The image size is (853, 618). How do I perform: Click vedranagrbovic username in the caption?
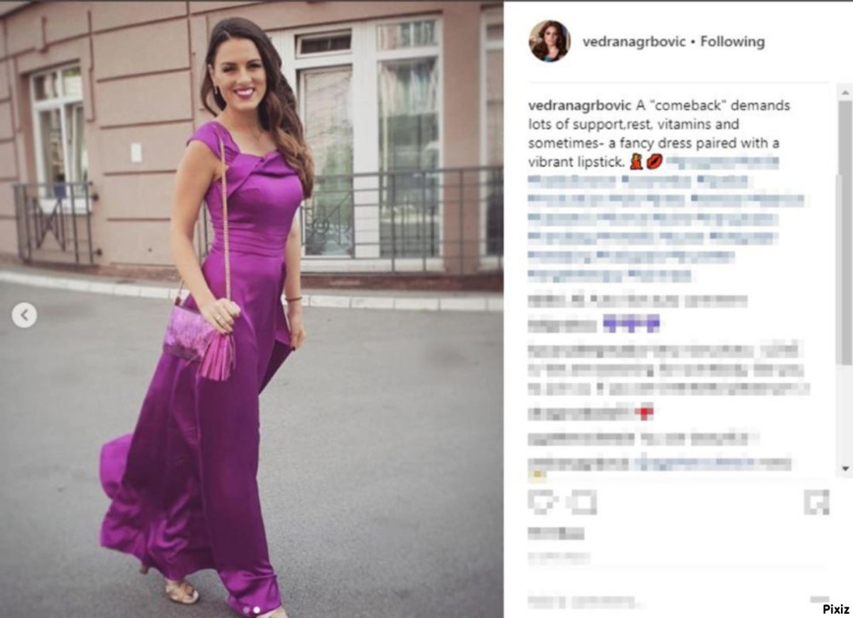coord(580,105)
